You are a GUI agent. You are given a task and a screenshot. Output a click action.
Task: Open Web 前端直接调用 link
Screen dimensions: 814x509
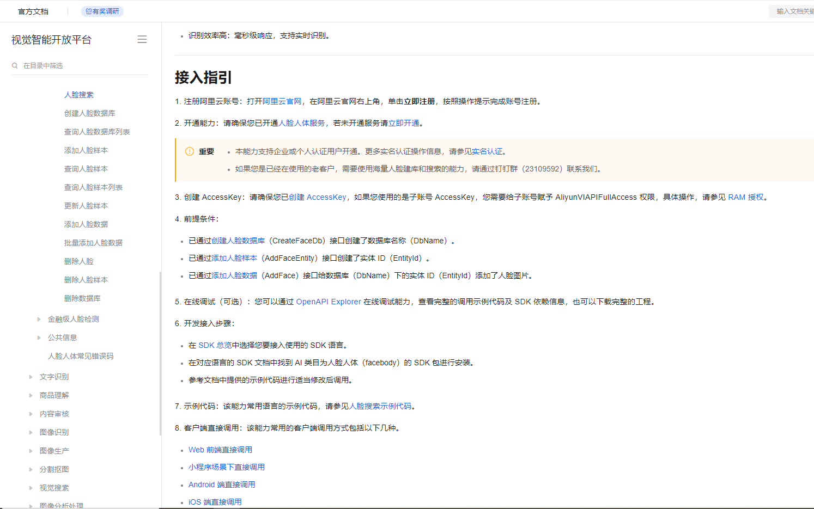(x=220, y=450)
